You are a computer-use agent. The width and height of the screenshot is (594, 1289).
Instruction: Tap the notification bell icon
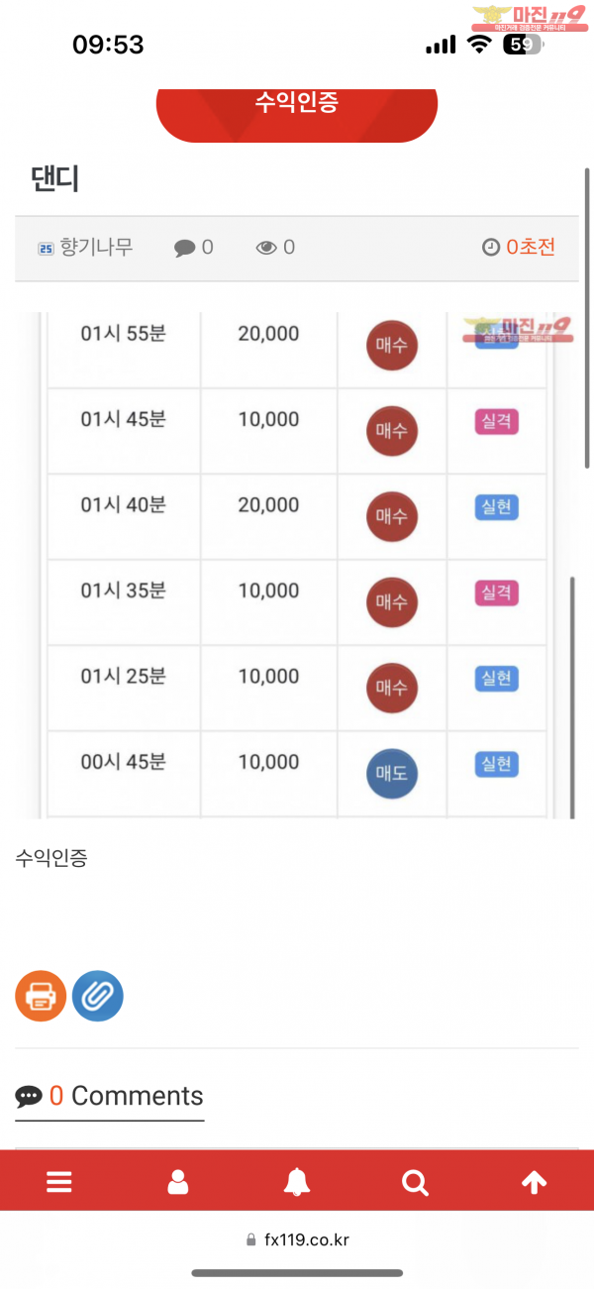pyautogui.click(x=297, y=1182)
